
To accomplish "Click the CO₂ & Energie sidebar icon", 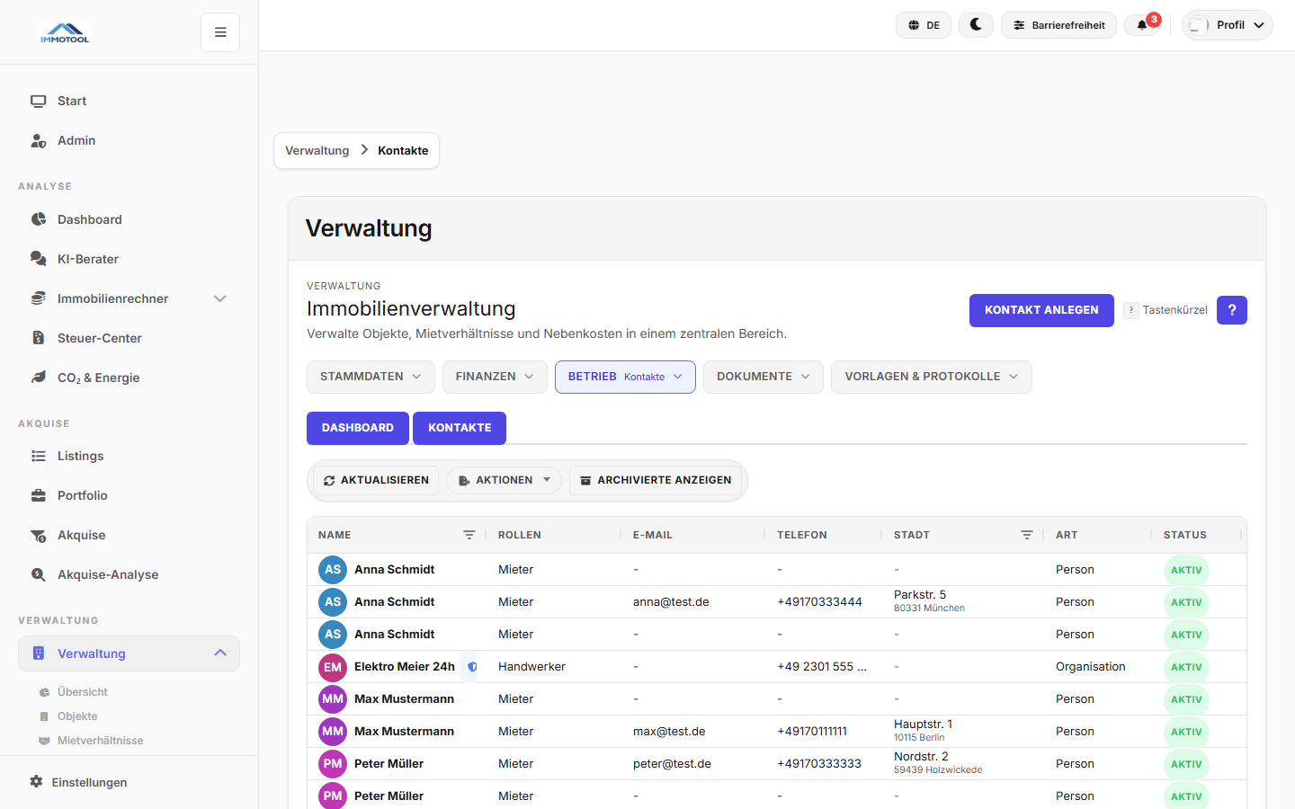I will coord(38,378).
